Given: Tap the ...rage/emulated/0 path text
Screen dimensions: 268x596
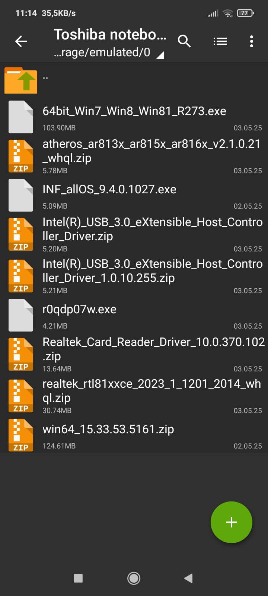Looking at the screenshot, I should 102,53.
